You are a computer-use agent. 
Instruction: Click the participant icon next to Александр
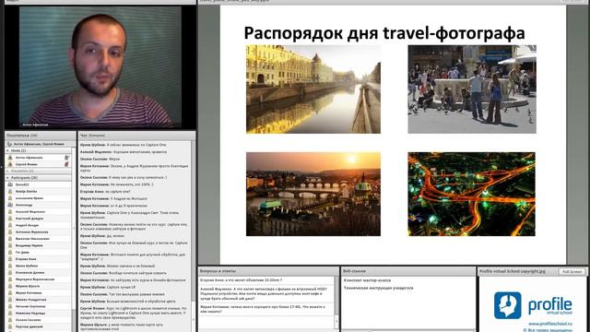click(x=10, y=205)
